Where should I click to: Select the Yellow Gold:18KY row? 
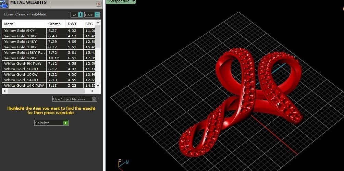(x=49, y=47)
